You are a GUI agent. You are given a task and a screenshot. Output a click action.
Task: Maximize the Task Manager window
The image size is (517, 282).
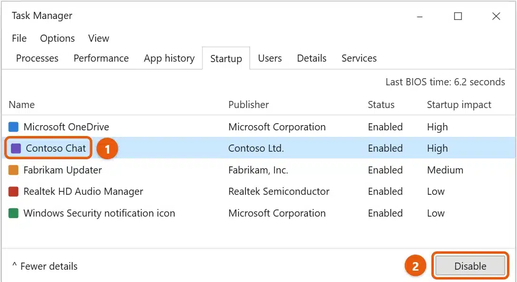tap(458, 16)
